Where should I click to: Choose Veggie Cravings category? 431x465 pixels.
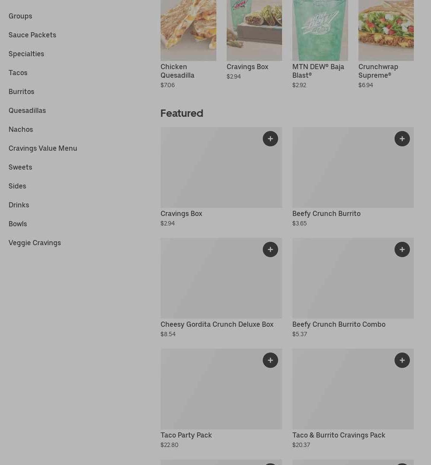point(35,243)
